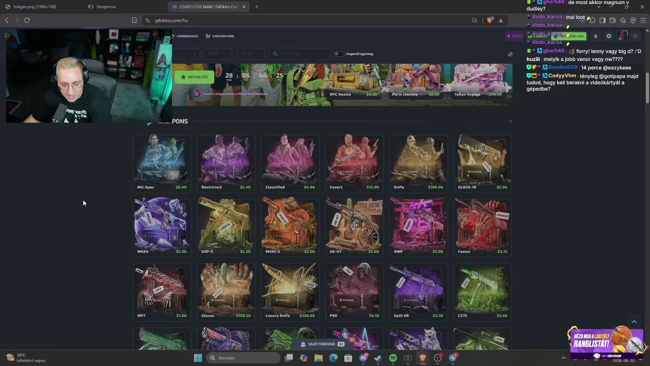Click the zoom magnifier icon in the address bar
Viewport: 650px width, 366px height.
tap(474, 20)
